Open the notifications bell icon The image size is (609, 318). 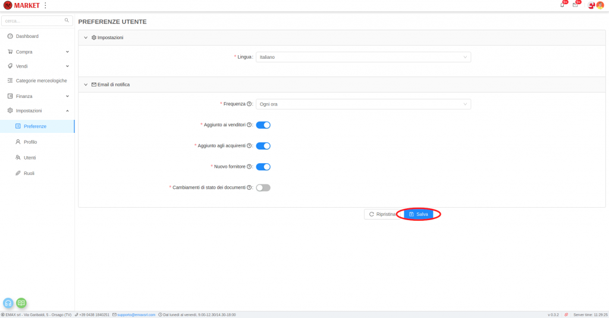pyautogui.click(x=562, y=5)
